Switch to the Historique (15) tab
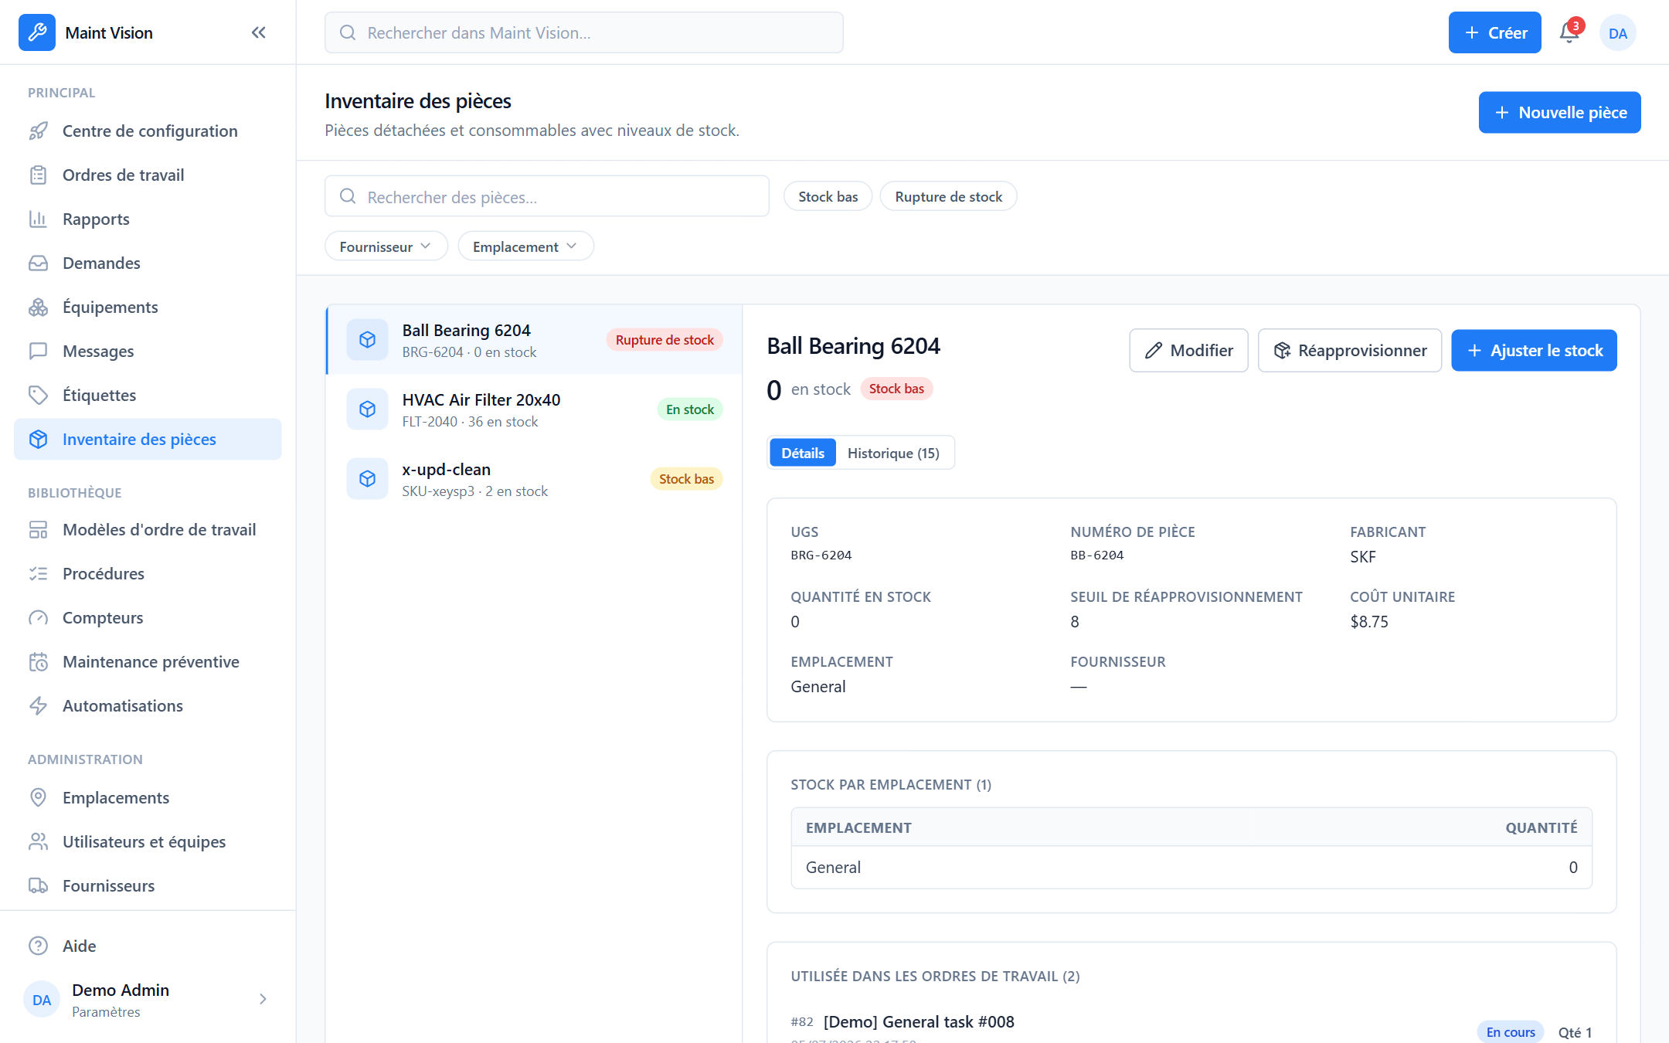This screenshot has height=1043, width=1669. (893, 454)
